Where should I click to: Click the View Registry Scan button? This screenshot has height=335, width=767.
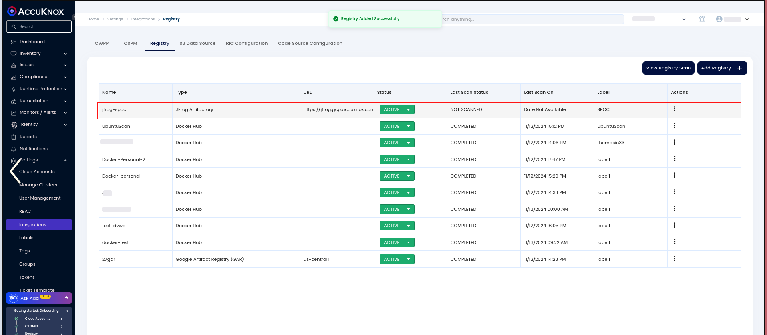(x=668, y=68)
